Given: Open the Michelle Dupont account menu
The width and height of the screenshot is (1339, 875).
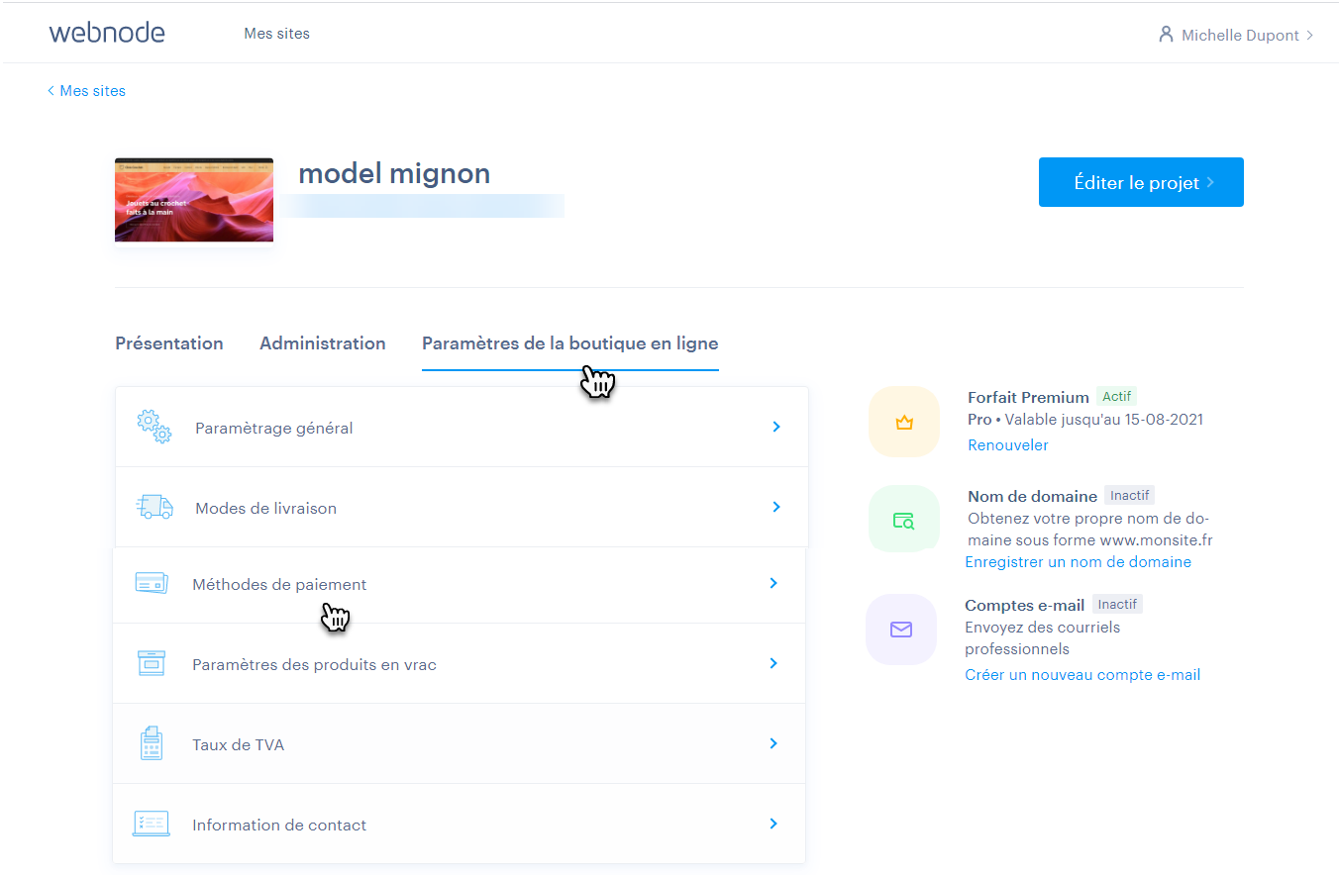Looking at the screenshot, I should [1238, 35].
